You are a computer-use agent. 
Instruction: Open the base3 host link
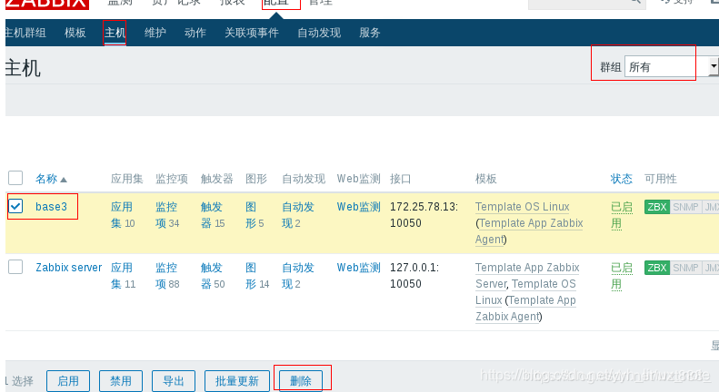[51, 207]
